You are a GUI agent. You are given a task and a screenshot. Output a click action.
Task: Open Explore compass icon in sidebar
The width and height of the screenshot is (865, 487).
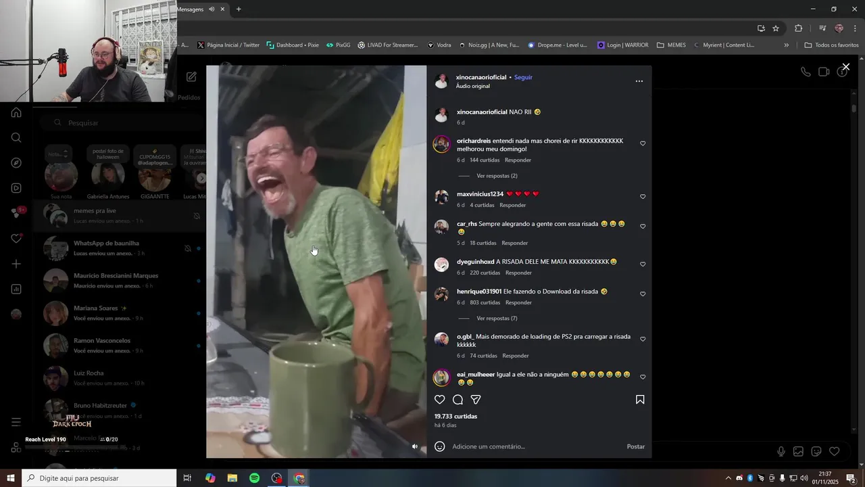coord(16,163)
